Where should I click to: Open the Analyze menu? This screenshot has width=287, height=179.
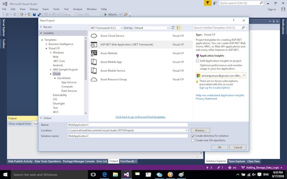click(x=78, y=9)
